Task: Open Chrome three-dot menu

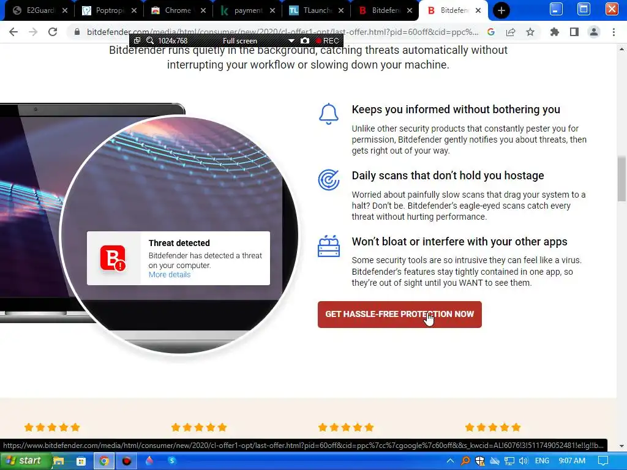Action: click(x=614, y=32)
